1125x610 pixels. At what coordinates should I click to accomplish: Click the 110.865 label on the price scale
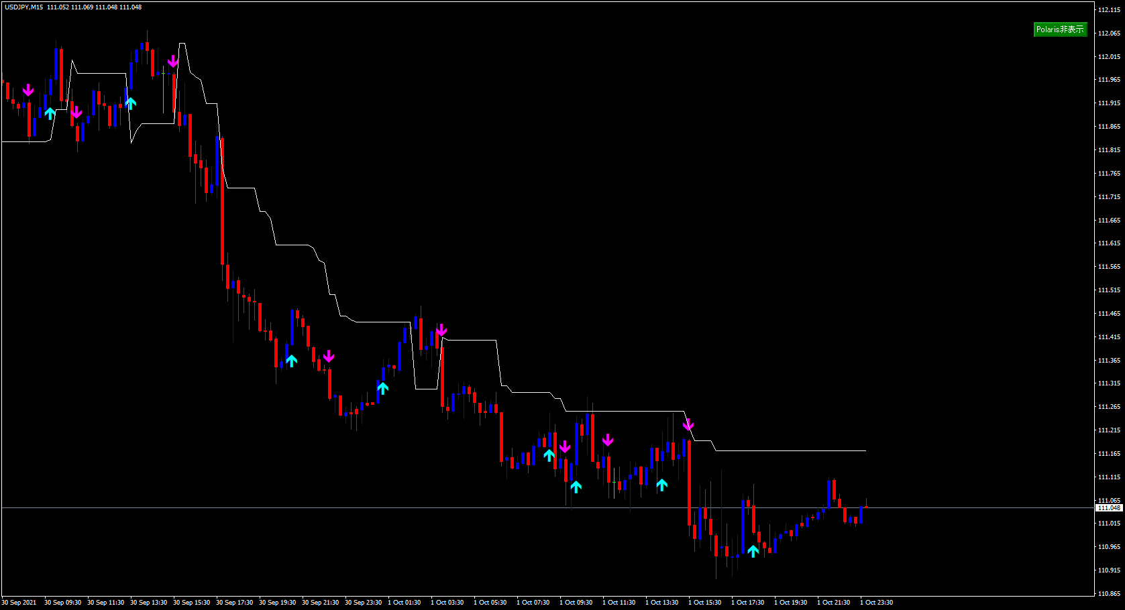(1109, 593)
